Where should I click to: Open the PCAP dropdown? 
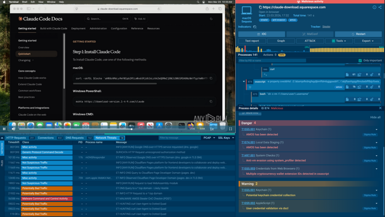tap(209, 138)
